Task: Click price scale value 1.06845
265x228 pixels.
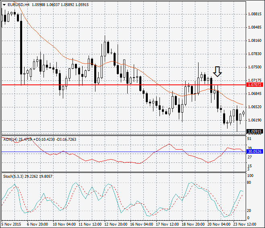Action: pos(255,94)
